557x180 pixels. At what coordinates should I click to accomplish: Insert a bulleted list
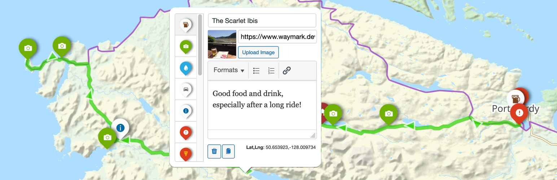(x=256, y=71)
